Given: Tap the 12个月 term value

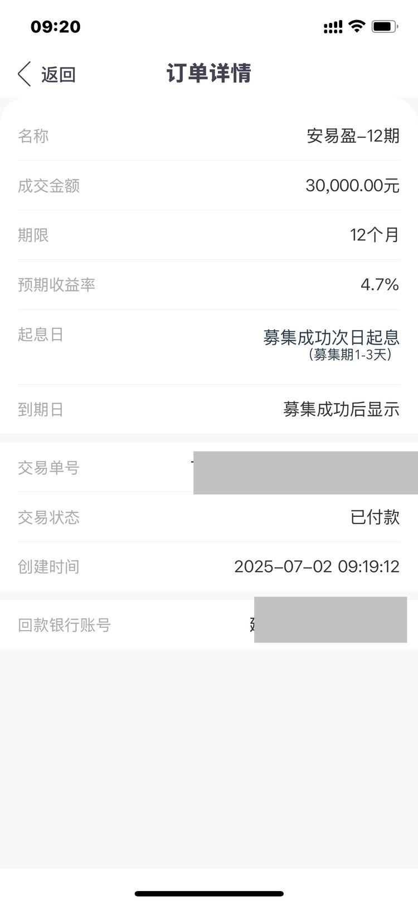Looking at the screenshot, I should [x=375, y=235].
